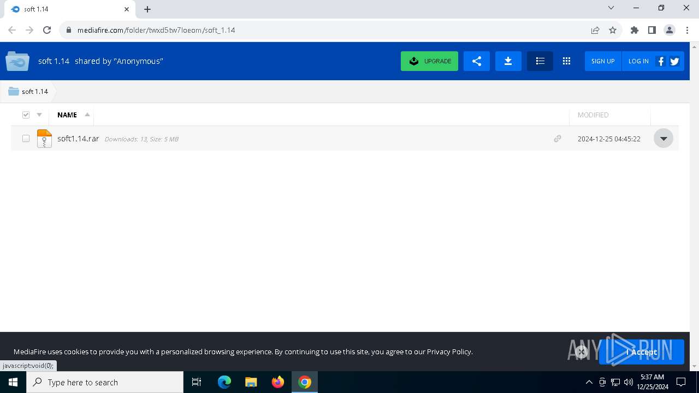Click the download folder icon button

click(508, 61)
